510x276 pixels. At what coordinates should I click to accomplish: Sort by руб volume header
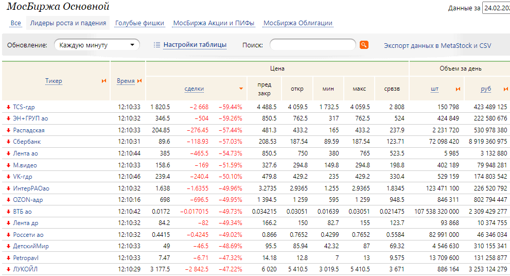point(486,89)
